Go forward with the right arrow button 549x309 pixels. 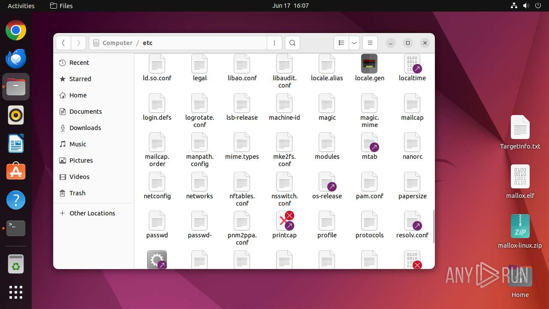click(x=78, y=43)
